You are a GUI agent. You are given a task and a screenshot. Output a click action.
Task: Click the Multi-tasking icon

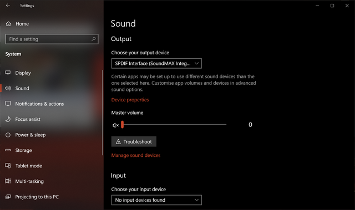(x=8, y=181)
